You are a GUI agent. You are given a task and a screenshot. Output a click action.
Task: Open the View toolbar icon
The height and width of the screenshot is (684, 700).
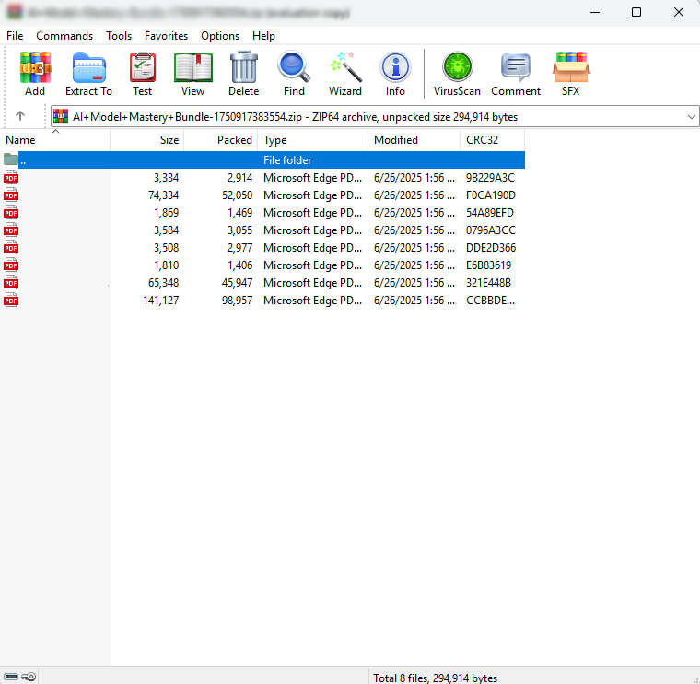[192, 74]
